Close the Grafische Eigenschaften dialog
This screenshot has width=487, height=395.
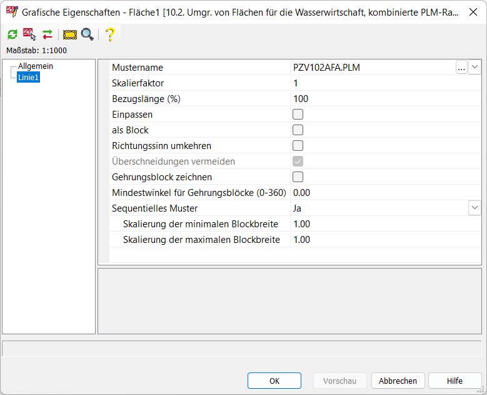click(x=473, y=11)
